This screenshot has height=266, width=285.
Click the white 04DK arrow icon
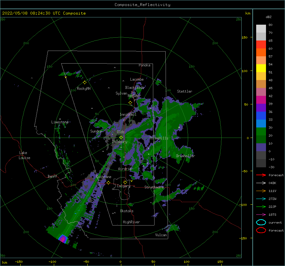click(261, 183)
